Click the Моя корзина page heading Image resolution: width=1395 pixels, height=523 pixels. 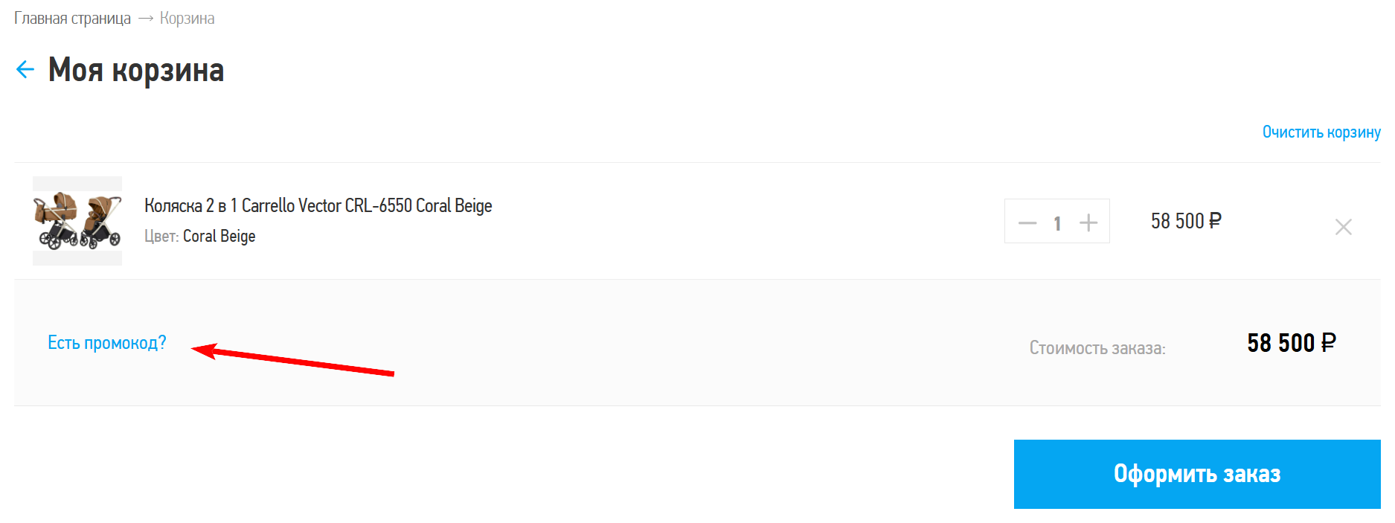136,71
